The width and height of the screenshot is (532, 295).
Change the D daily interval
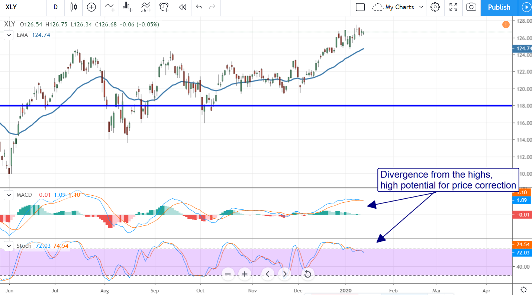click(56, 7)
